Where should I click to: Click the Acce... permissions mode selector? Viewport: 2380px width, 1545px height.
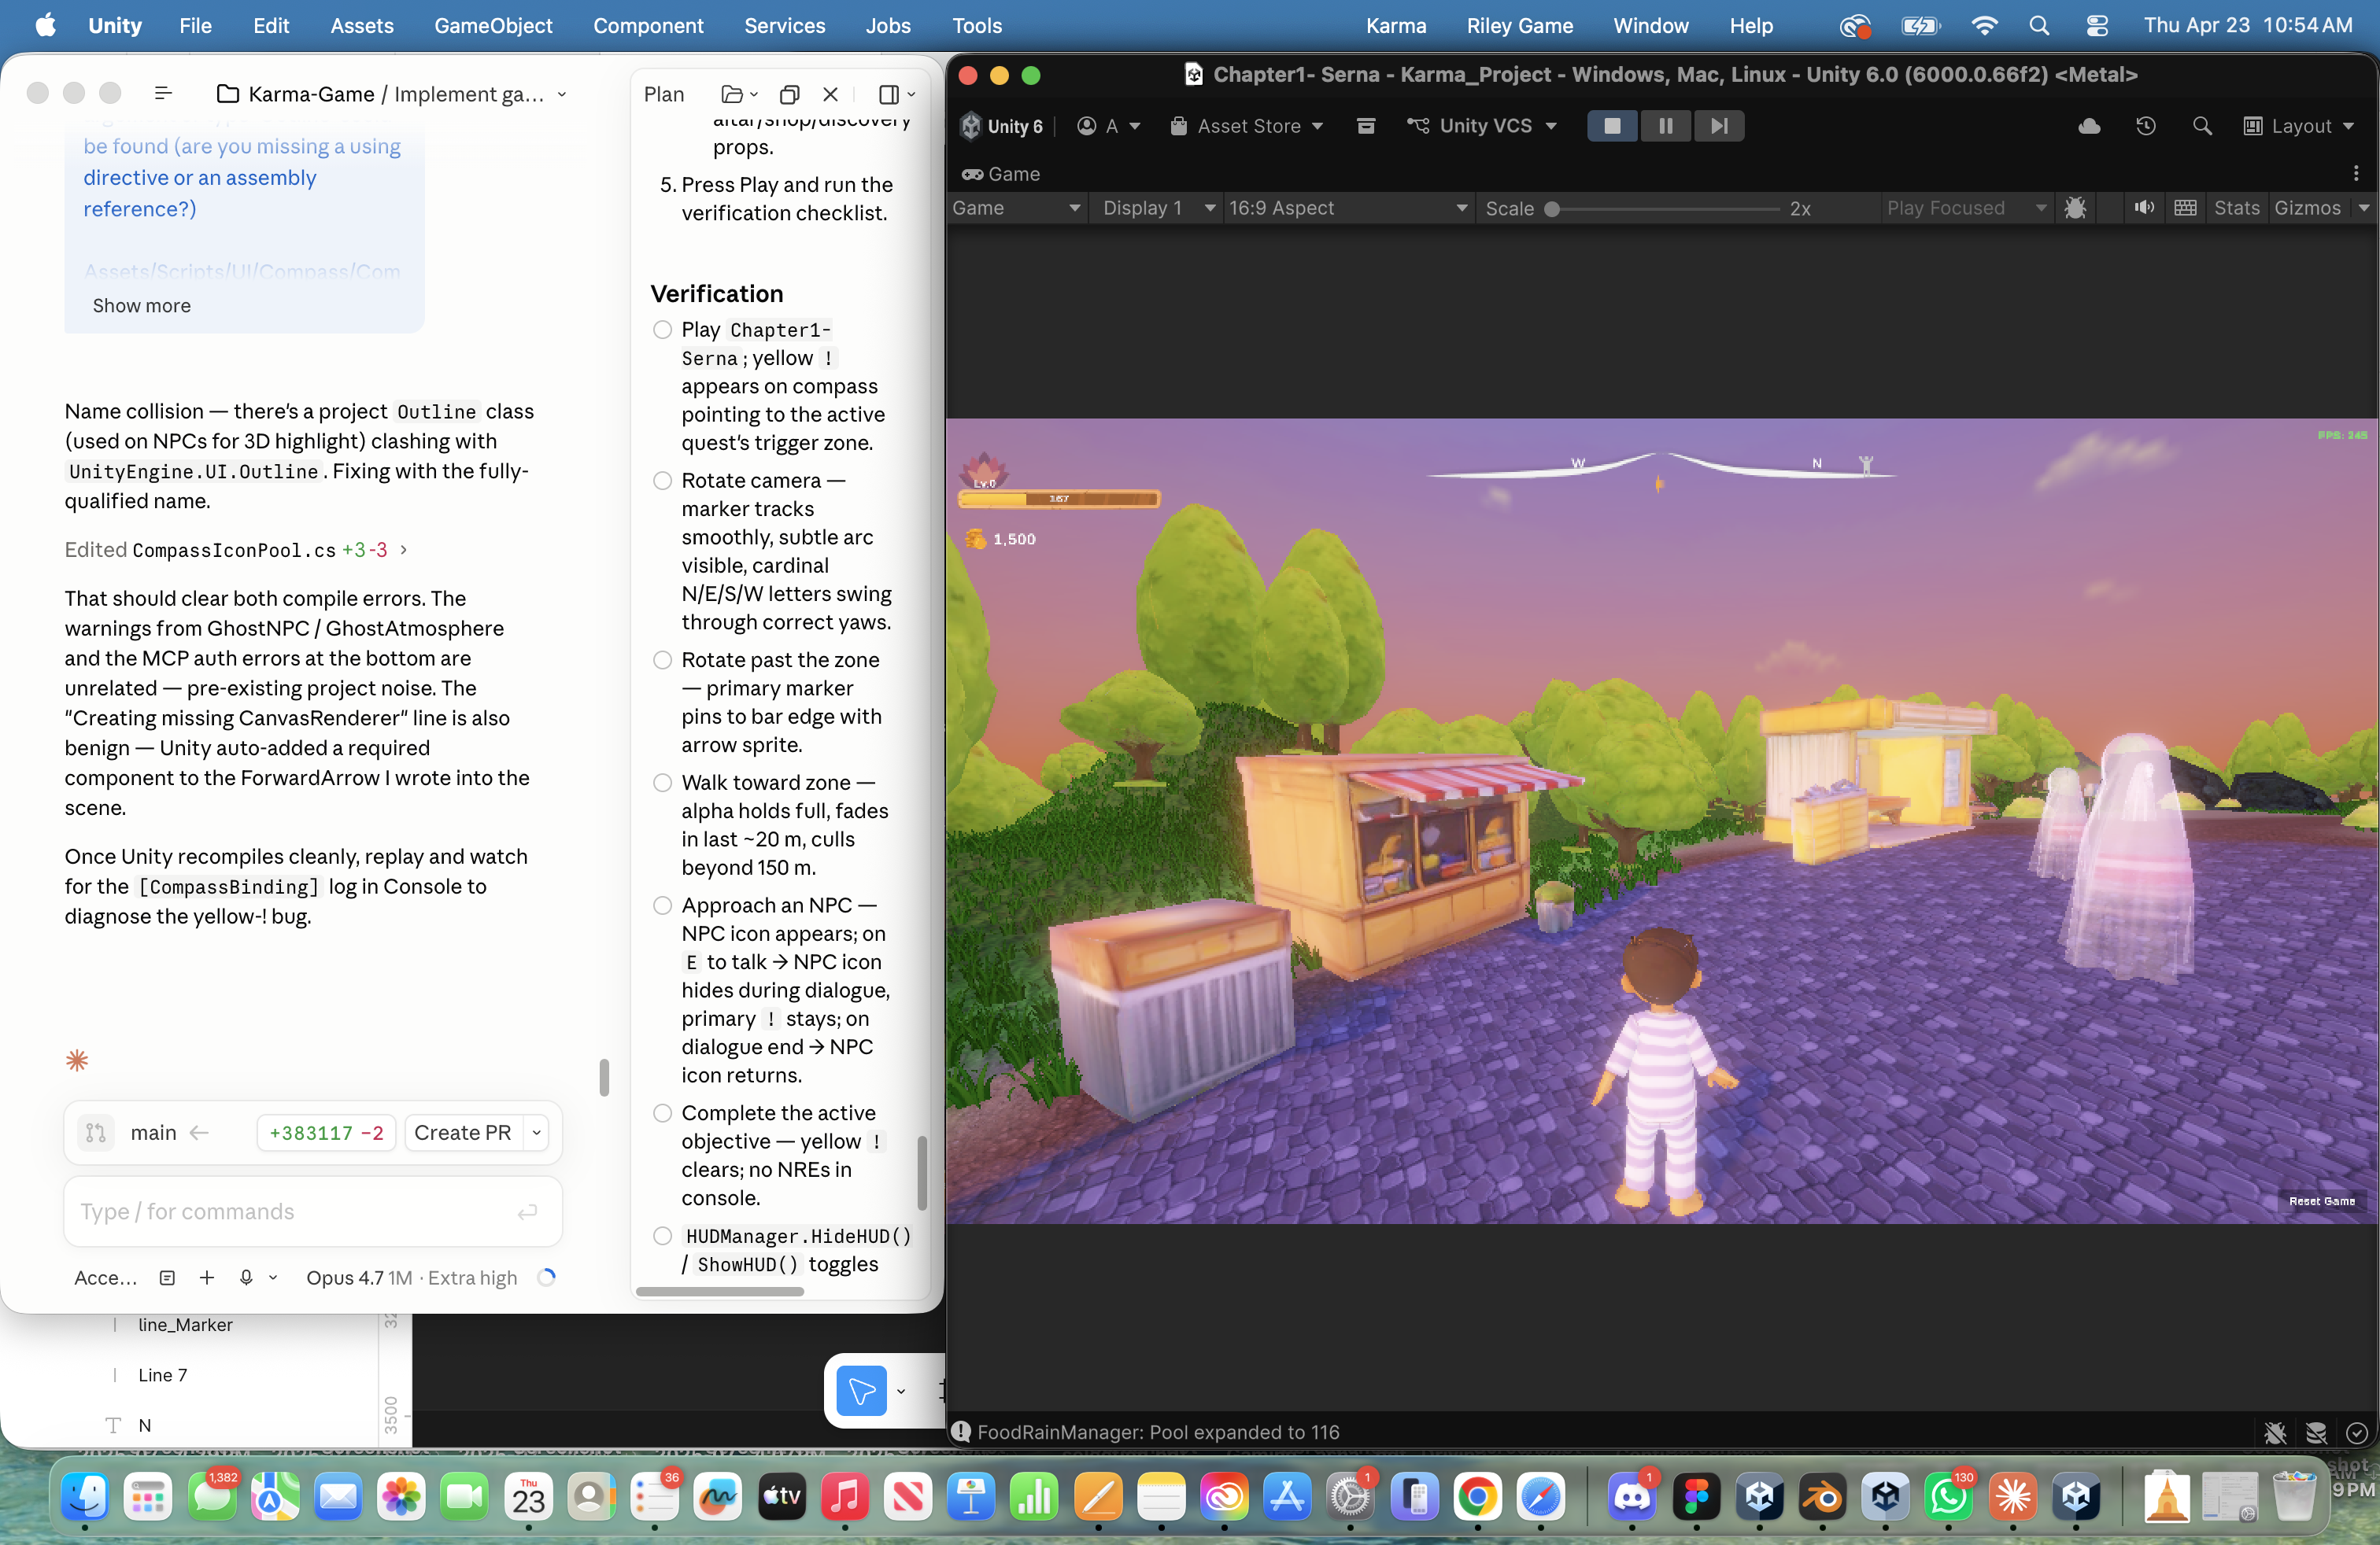(106, 1278)
